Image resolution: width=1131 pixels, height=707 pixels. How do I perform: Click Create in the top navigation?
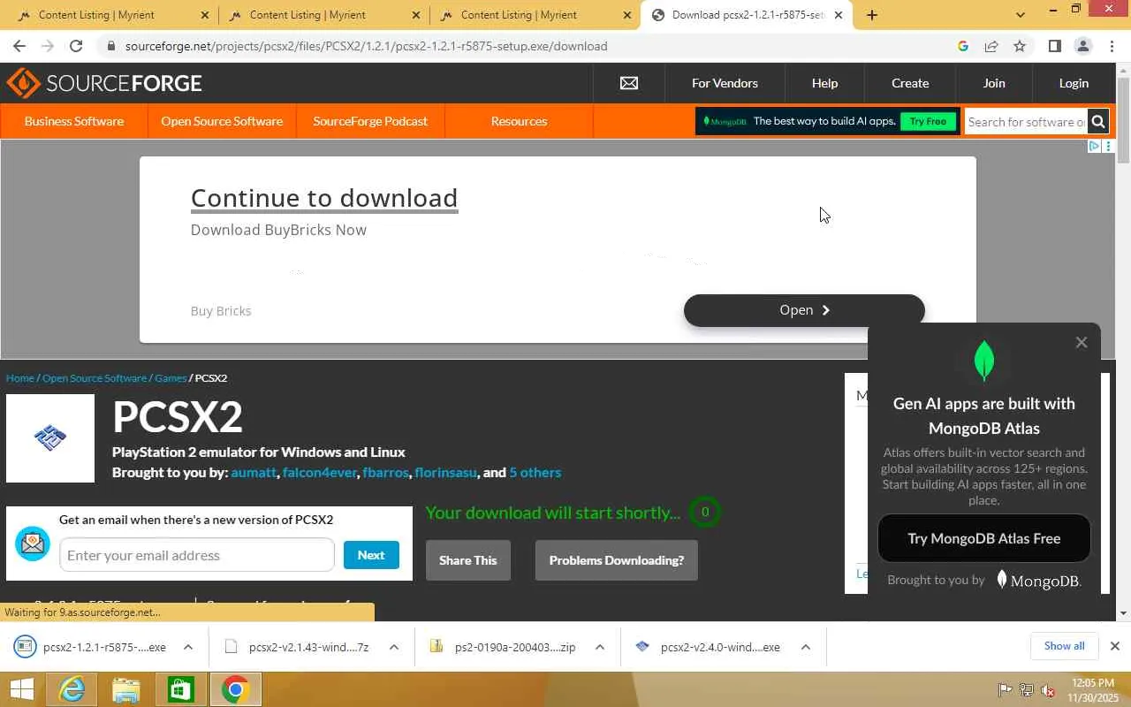[910, 83]
